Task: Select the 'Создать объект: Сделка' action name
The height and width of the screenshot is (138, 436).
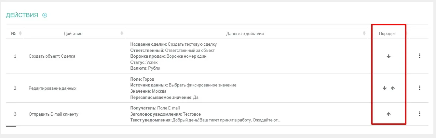Action: (x=52, y=56)
